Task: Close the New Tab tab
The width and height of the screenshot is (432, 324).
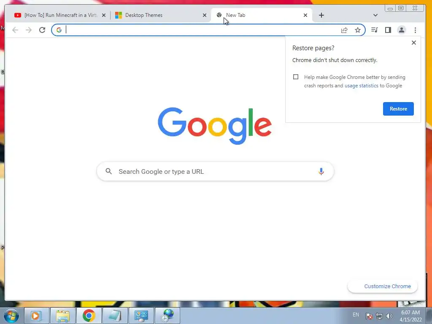Action: (305, 15)
